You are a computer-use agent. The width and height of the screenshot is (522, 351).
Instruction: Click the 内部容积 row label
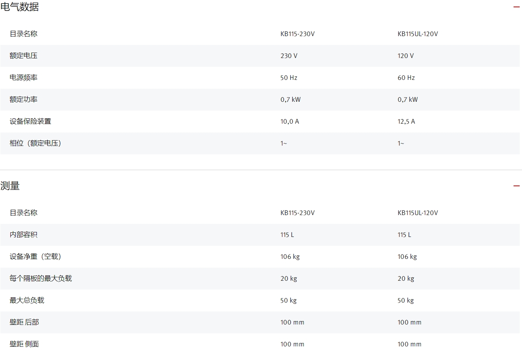pyautogui.click(x=23, y=235)
